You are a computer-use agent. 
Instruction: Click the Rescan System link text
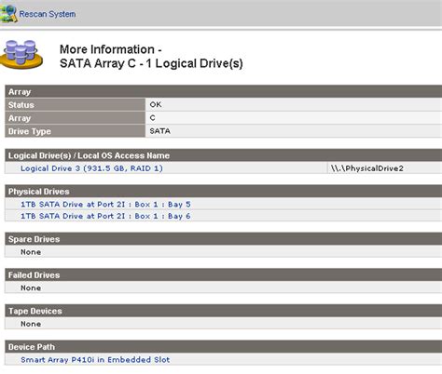[x=48, y=14]
